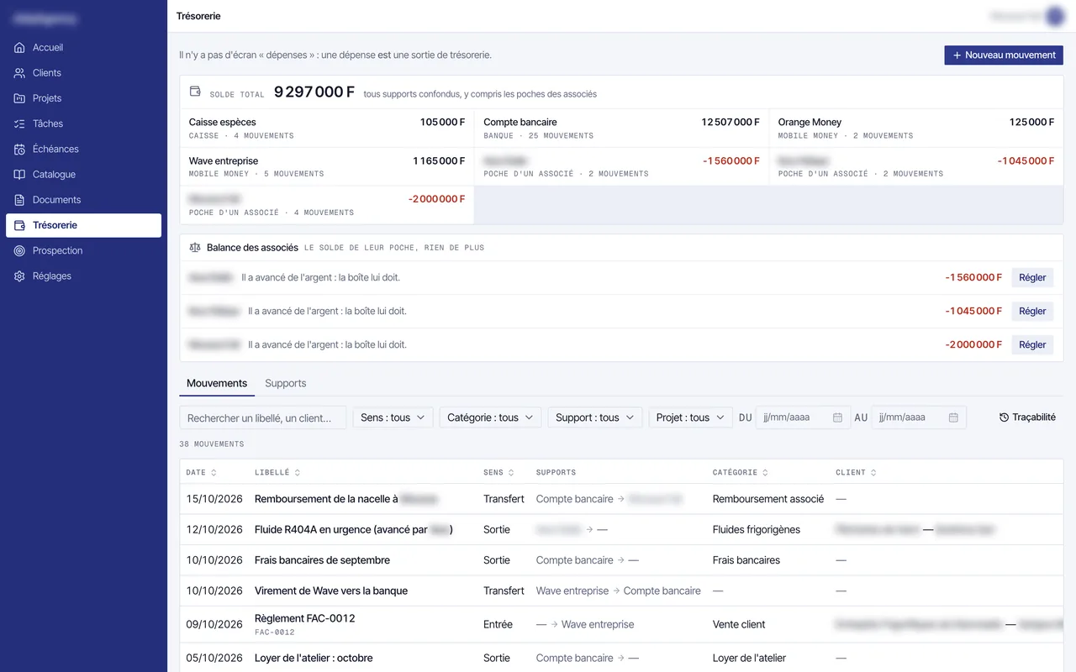The width and height of the screenshot is (1076, 672).
Task: Click the Documents file icon
Action: (x=19, y=200)
